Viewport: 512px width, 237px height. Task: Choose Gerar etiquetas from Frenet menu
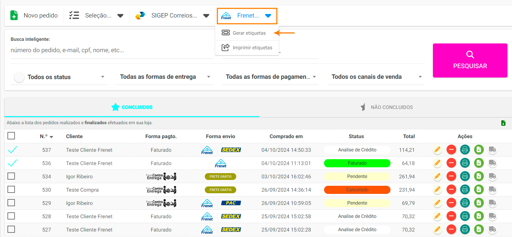[x=247, y=33]
